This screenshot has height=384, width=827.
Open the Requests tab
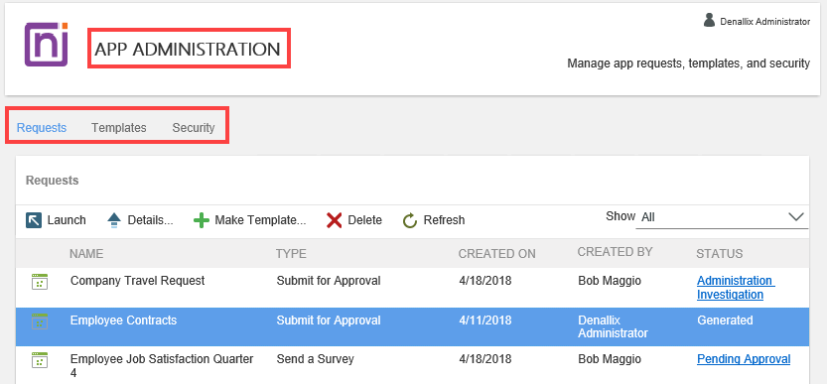tap(42, 128)
